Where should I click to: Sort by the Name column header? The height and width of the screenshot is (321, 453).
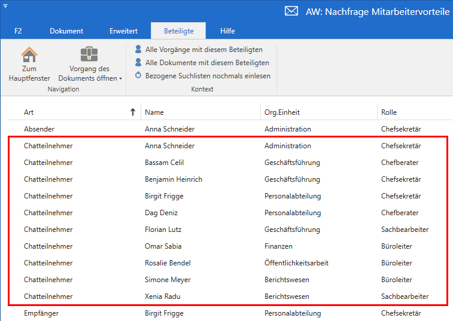[x=154, y=112]
